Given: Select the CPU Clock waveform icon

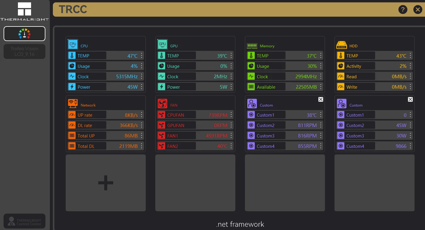Looking at the screenshot, I should coord(72,76).
